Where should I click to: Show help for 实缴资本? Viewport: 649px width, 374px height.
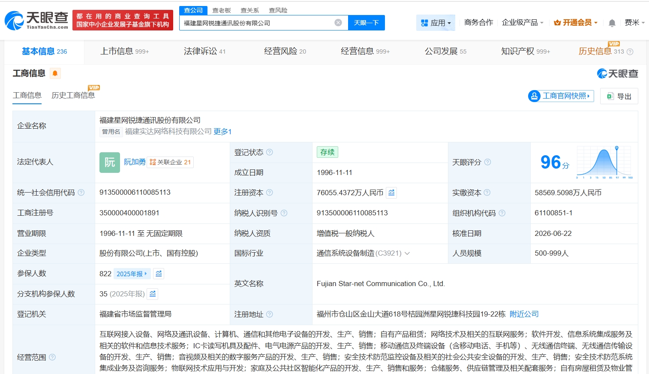pyautogui.click(x=487, y=193)
